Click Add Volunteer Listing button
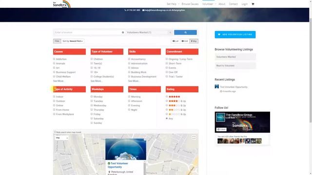This screenshot has height=175, width=312. pos(235,35)
